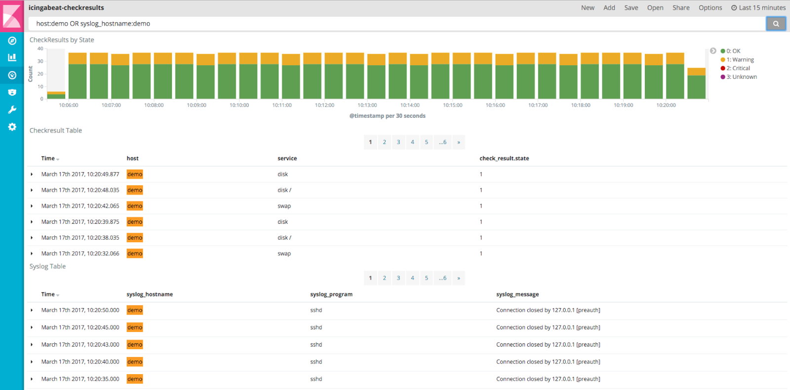790x390 pixels.
Task: Expand checkresult row at 10:20:48.035
Action: [x=32, y=190]
